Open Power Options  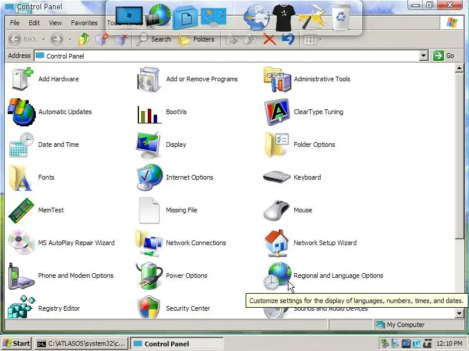tap(172, 276)
